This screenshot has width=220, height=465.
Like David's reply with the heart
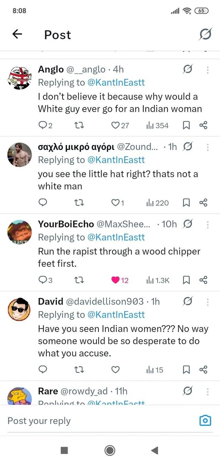[x=116, y=370]
